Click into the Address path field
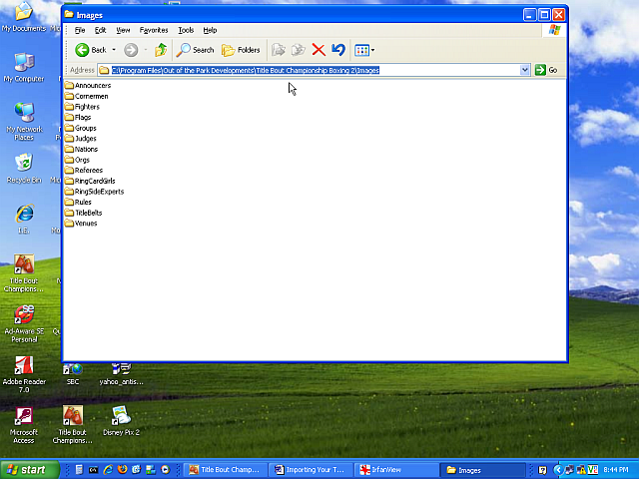Image resolution: width=639 pixels, height=479 pixels. pyautogui.click(x=309, y=70)
